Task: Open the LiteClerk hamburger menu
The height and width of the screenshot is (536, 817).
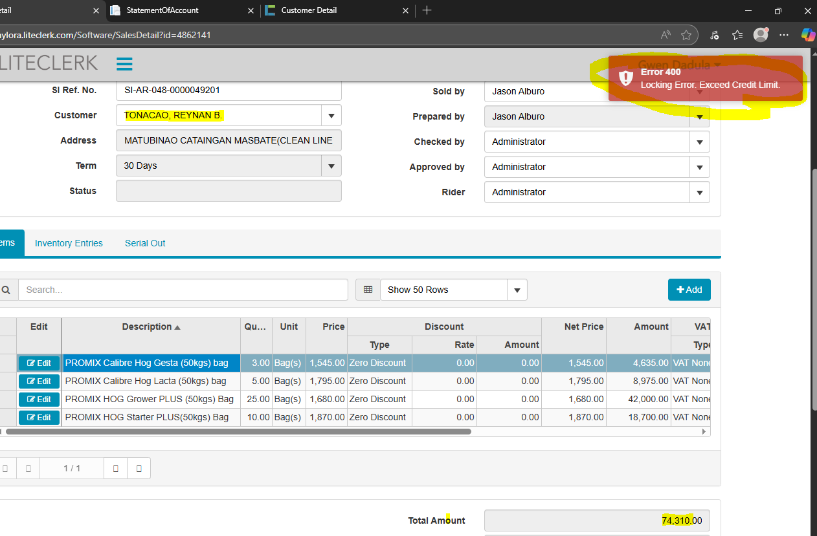Action: pos(124,63)
